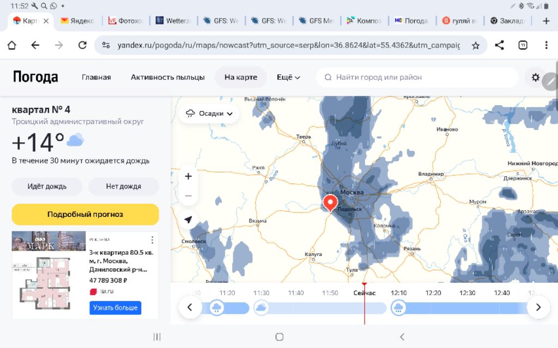Bookmark page with star icon

pos(475,45)
